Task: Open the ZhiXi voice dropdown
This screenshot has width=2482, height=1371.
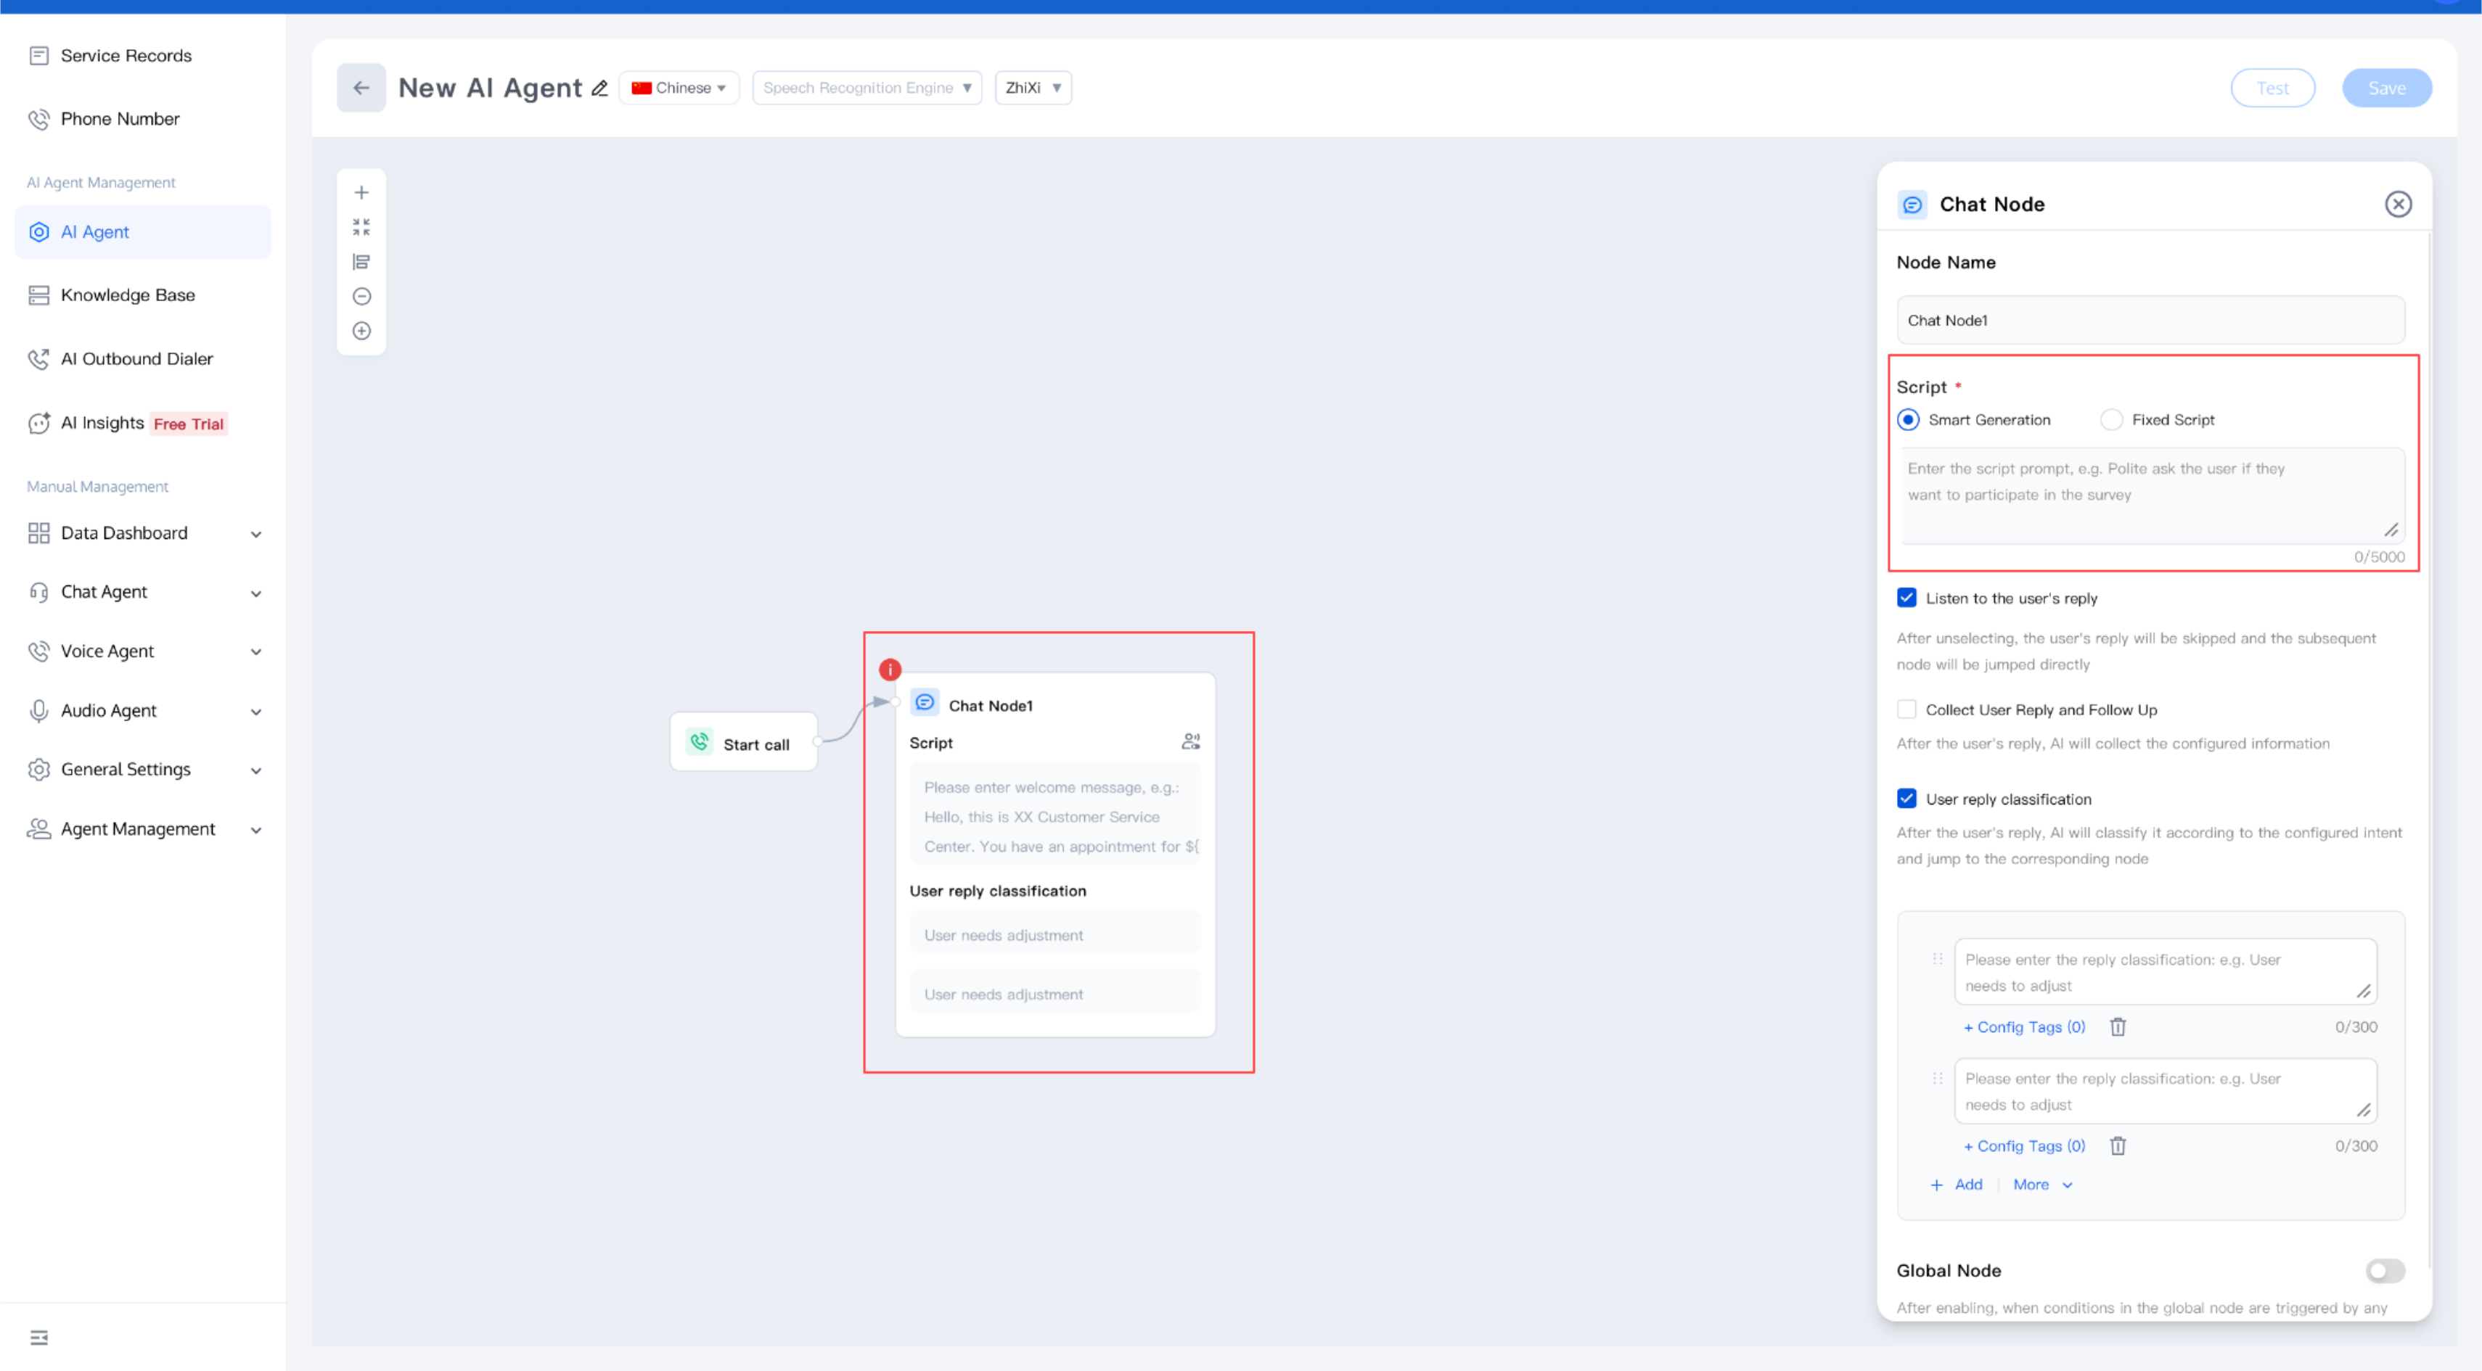Action: tap(1033, 88)
